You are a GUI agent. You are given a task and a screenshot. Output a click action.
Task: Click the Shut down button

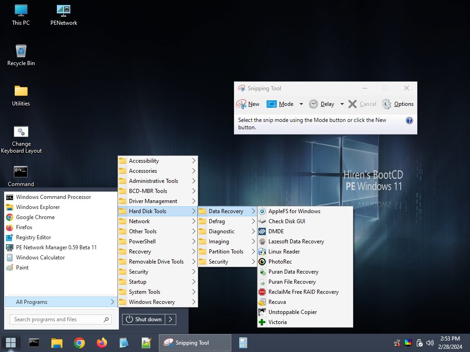tap(144, 319)
